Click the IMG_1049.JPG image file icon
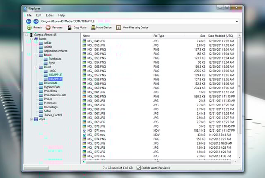 coord(84,41)
